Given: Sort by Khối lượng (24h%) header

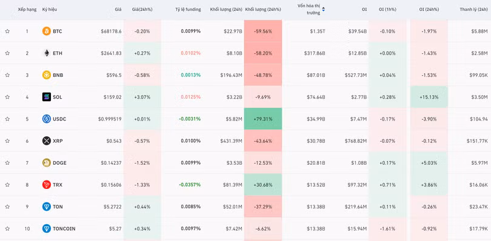Looking at the screenshot, I should click(263, 10).
